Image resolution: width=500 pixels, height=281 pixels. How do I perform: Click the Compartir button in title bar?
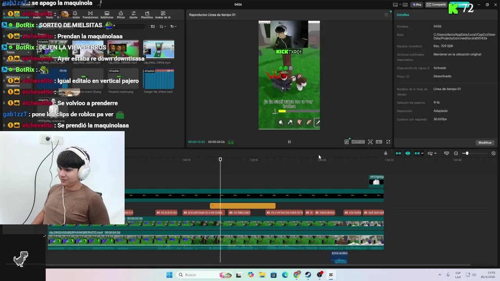point(436,5)
